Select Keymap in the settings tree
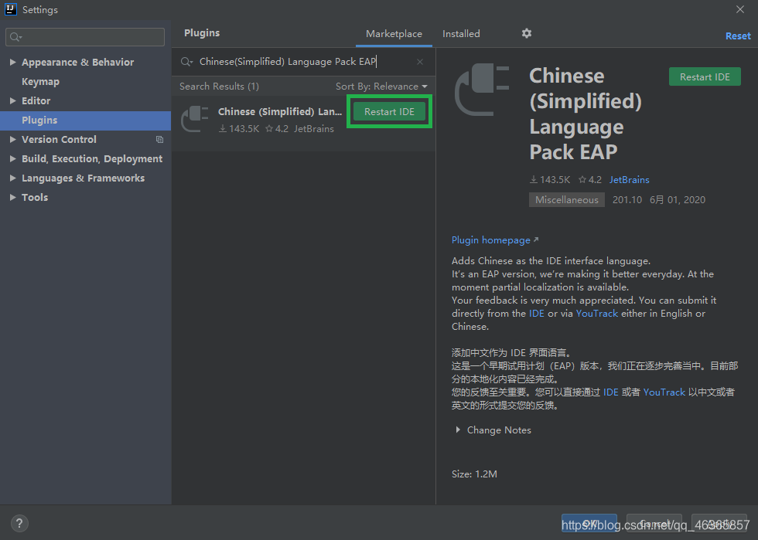758x540 pixels. (x=40, y=82)
